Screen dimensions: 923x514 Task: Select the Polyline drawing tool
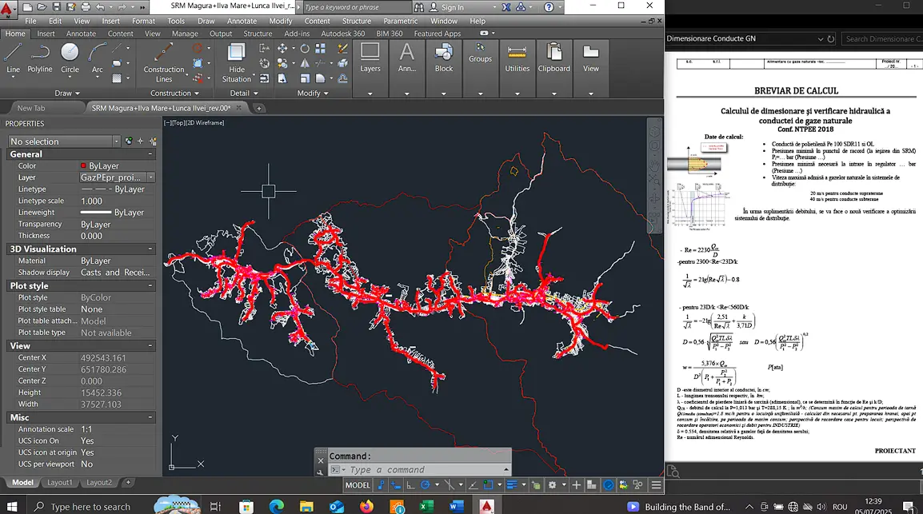pyautogui.click(x=41, y=60)
